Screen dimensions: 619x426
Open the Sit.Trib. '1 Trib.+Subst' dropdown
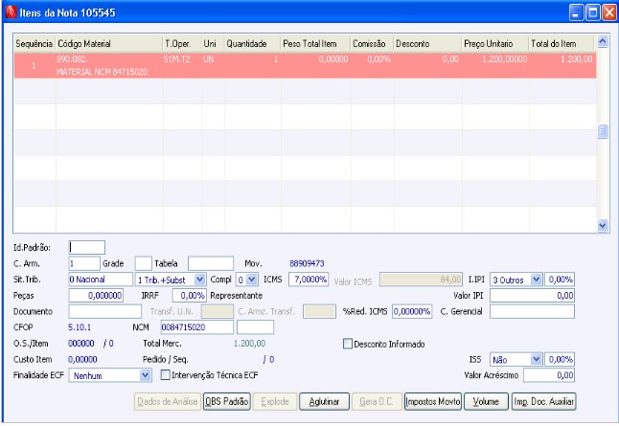click(199, 280)
